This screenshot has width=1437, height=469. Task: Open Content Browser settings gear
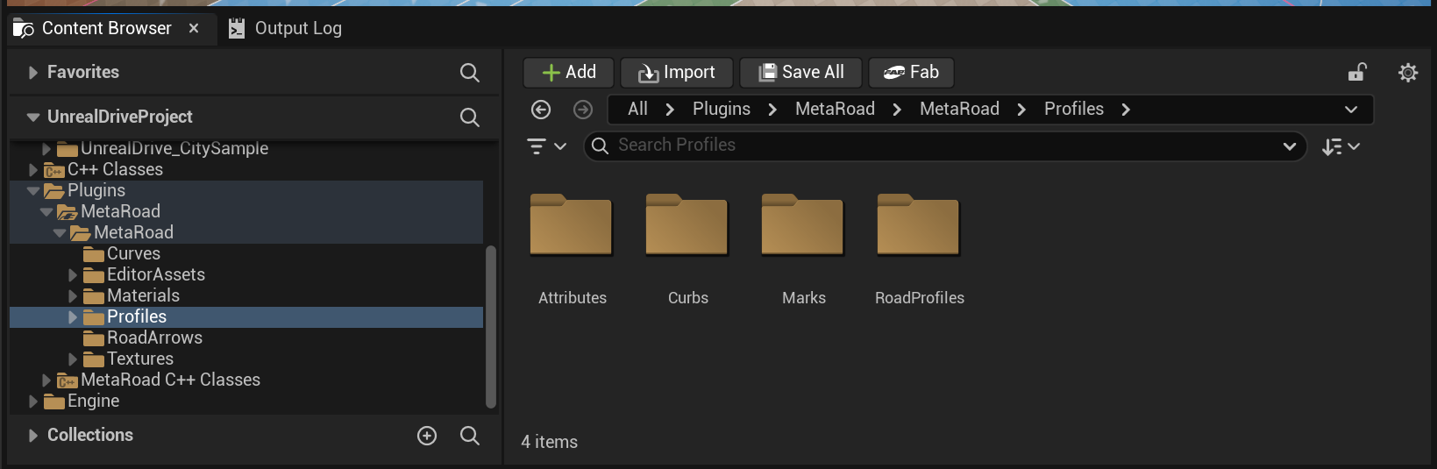[1408, 73]
